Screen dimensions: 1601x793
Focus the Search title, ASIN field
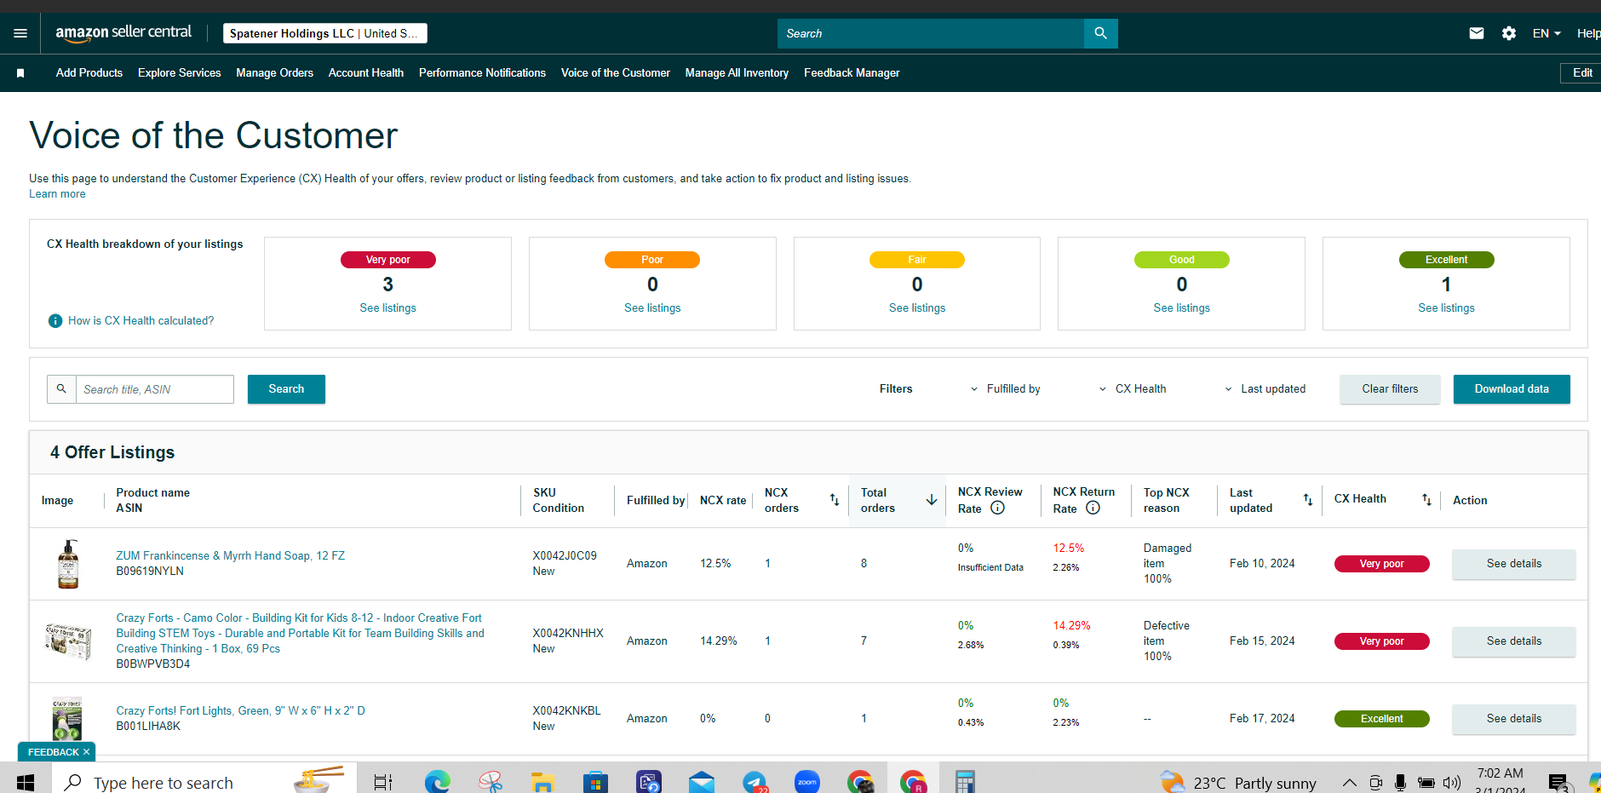click(155, 389)
